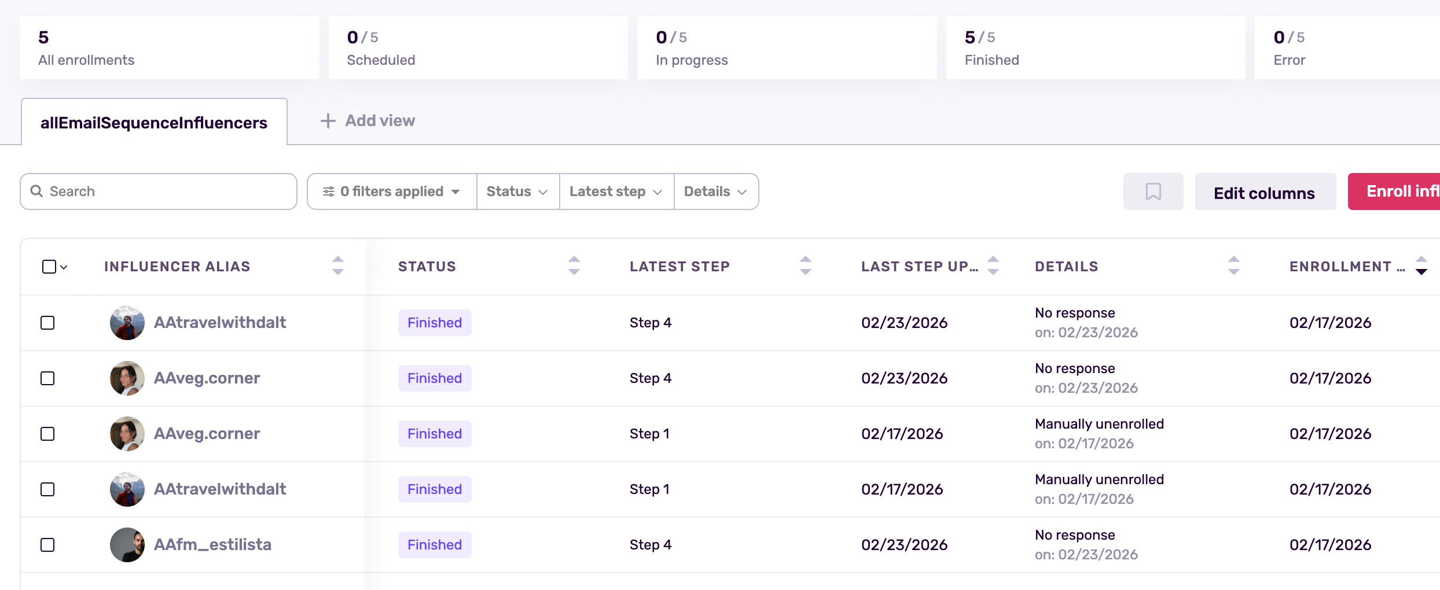The image size is (1440, 590).
Task: Click the Enroll influencers button
Action: (1406, 191)
